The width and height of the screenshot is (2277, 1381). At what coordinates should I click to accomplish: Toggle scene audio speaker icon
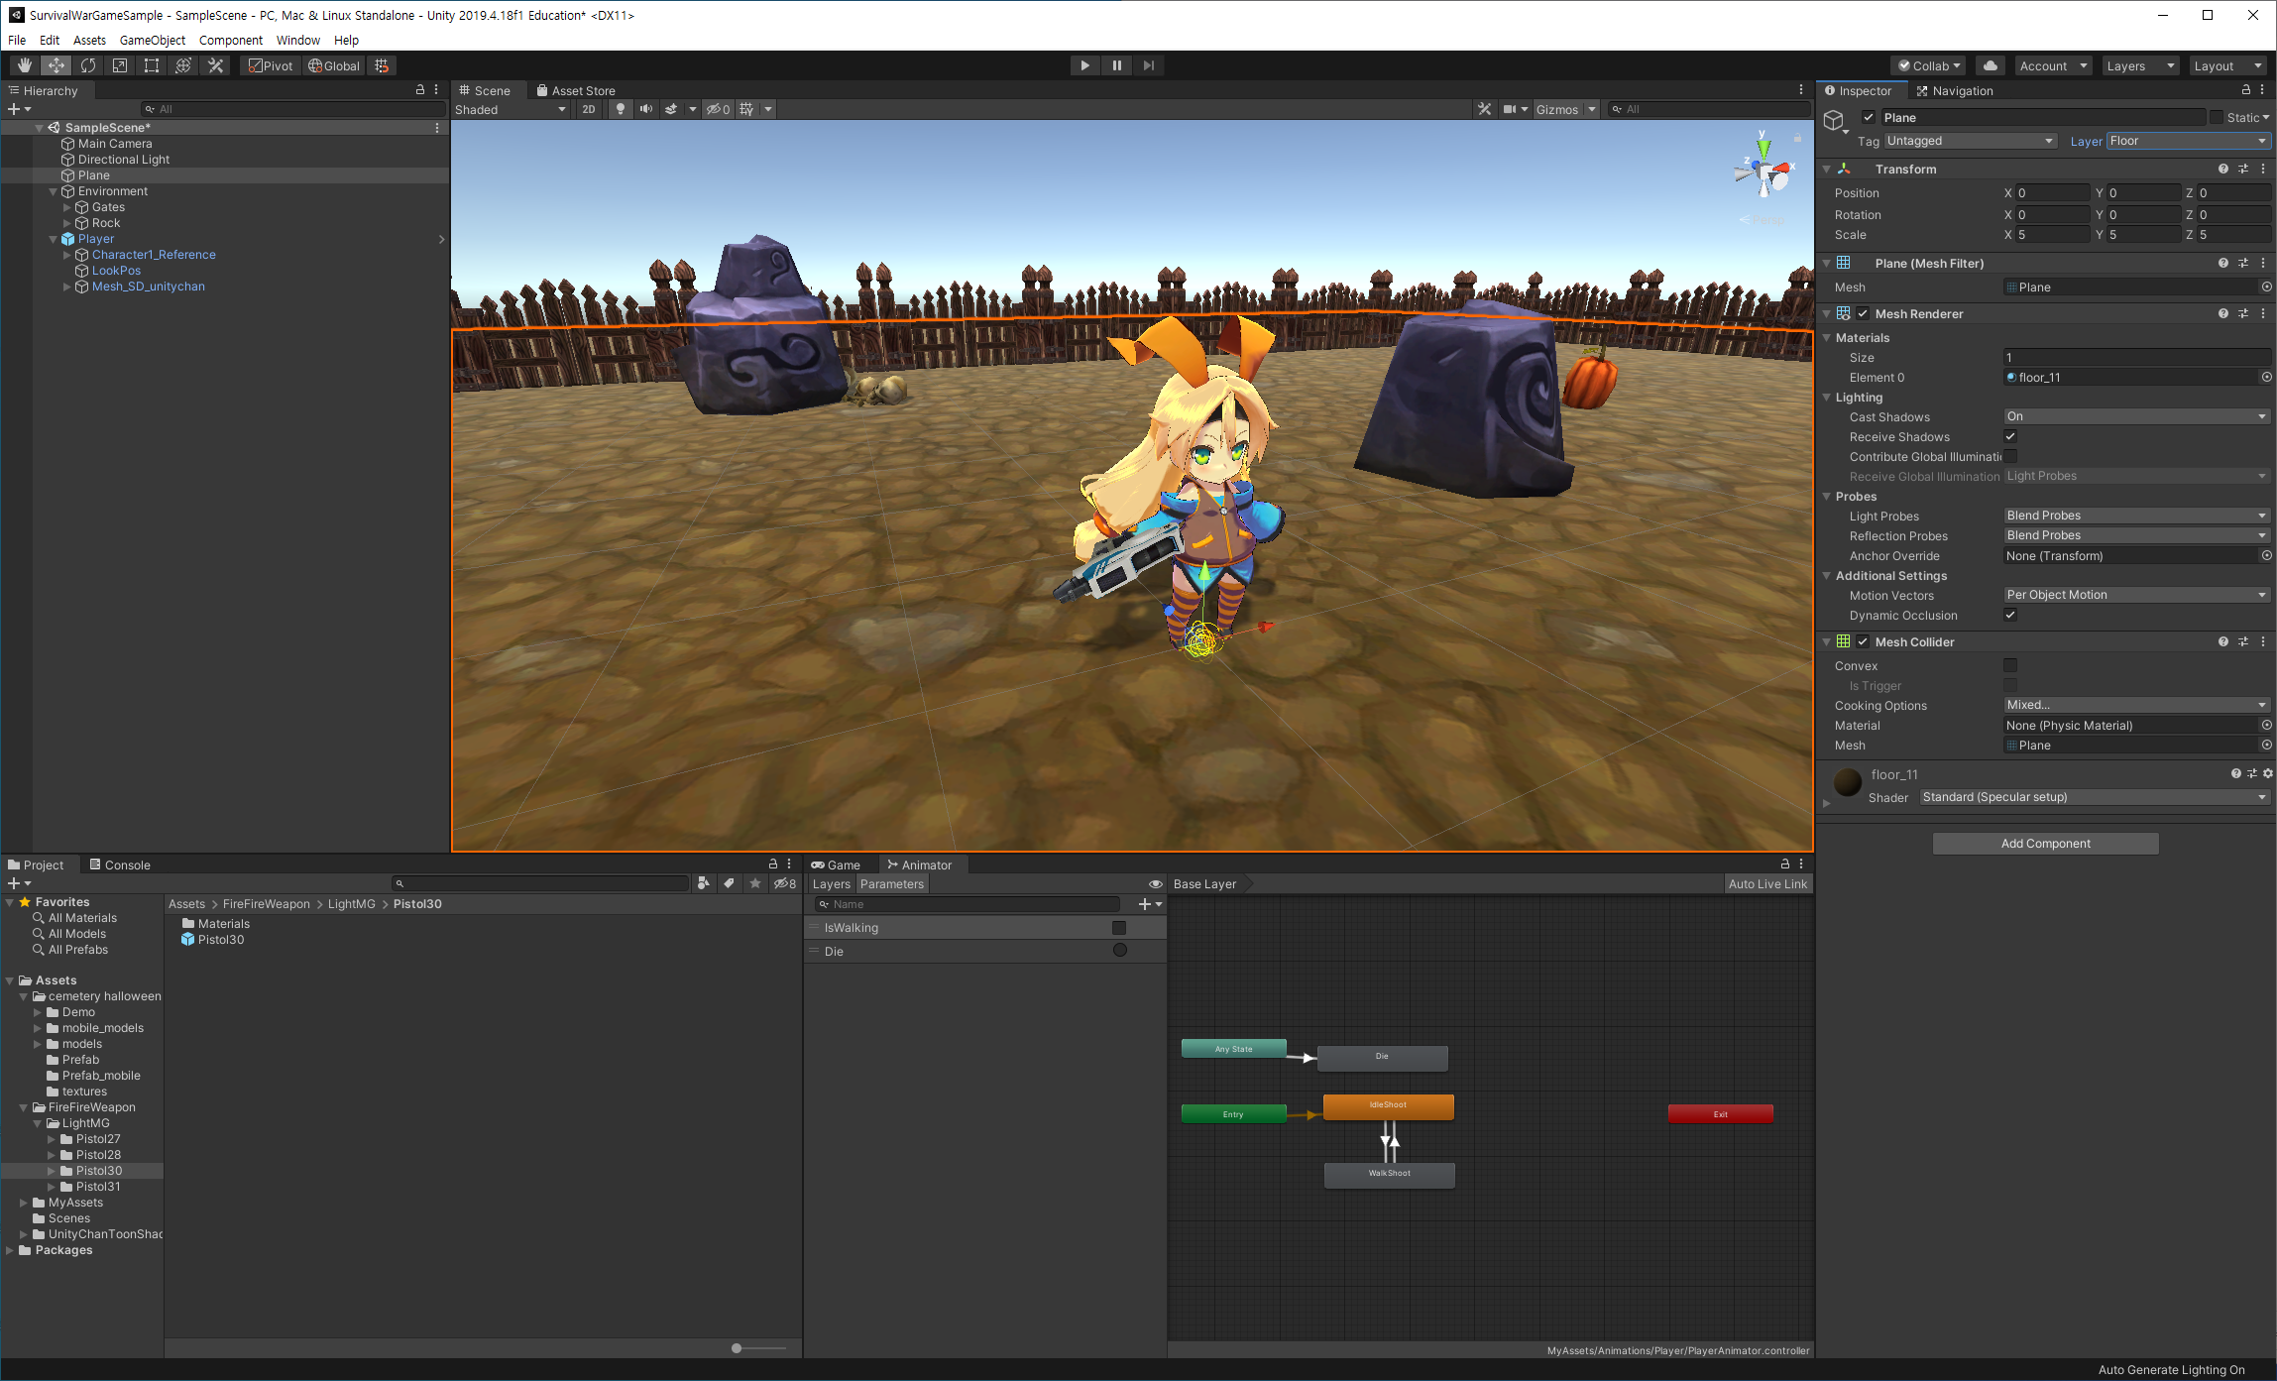[646, 109]
